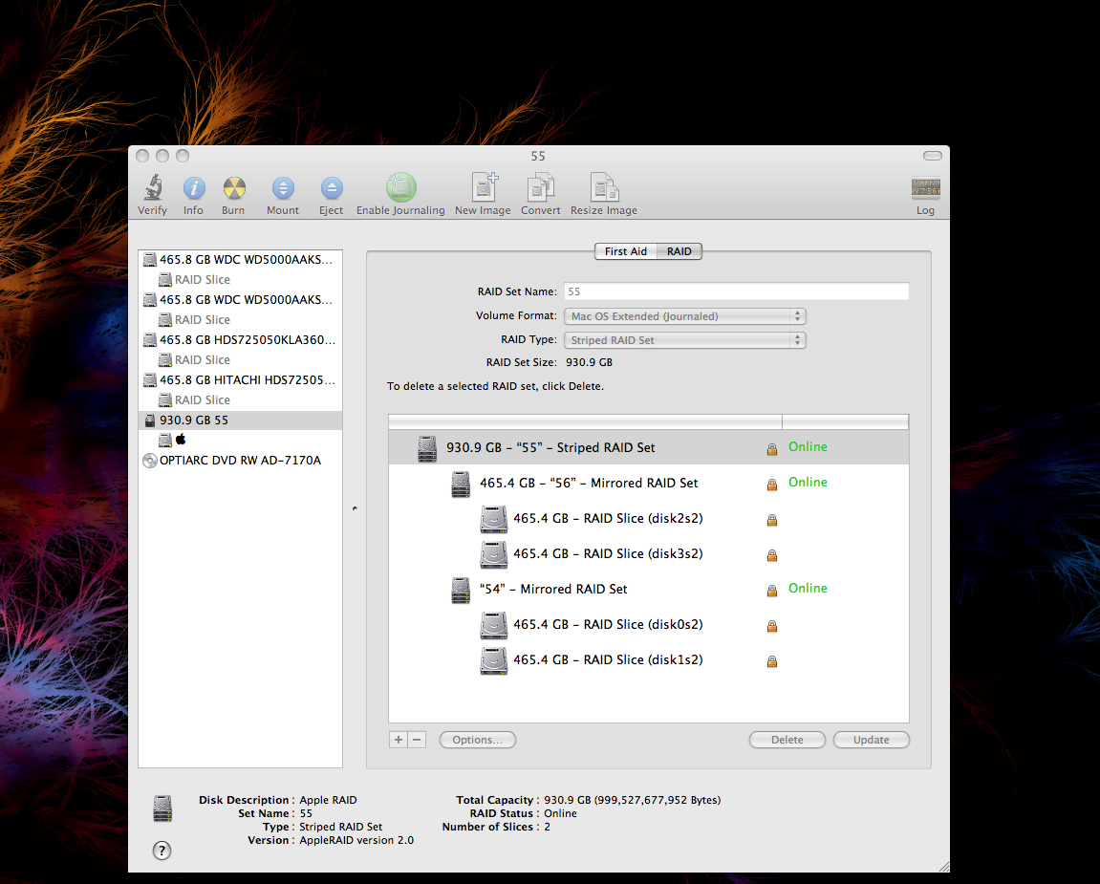Switch to the First Aid tab
This screenshot has width=1100, height=884.
click(x=626, y=251)
